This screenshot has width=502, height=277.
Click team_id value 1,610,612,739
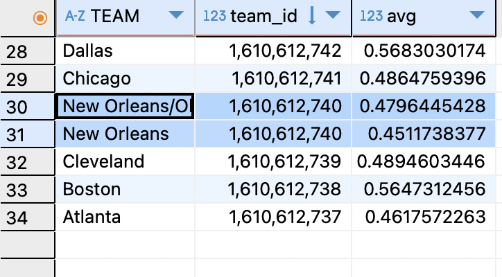pyautogui.click(x=273, y=161)
